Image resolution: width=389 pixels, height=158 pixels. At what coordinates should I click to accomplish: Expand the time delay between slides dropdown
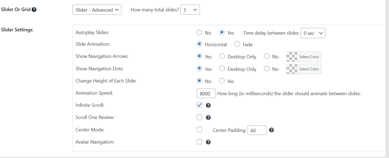(x=313, y=33)
